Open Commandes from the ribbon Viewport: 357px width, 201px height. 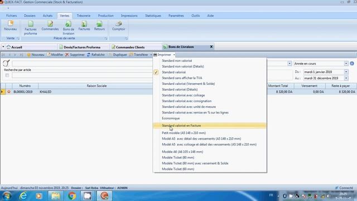(x=50, y=26)
